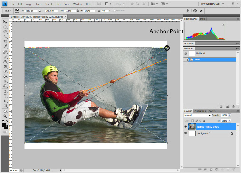This screenshot has width=241, height=173.
Task: Open the Screen Mode dropdown
Action: (x=164, y=4)
